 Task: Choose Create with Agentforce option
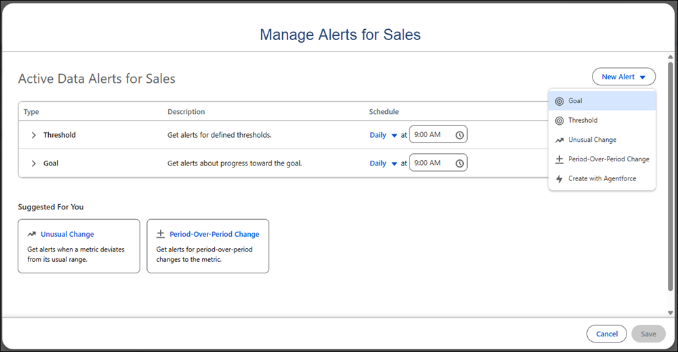[x=602, y=178]
